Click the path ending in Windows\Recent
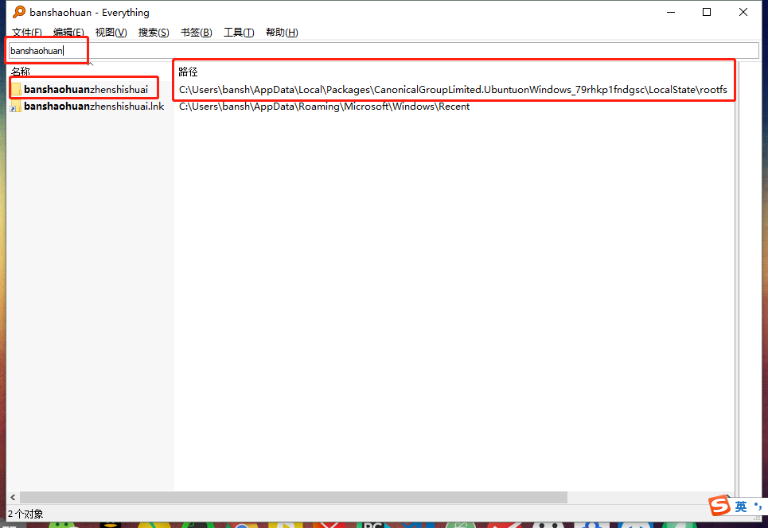768x528 pixels. point(324,107)
